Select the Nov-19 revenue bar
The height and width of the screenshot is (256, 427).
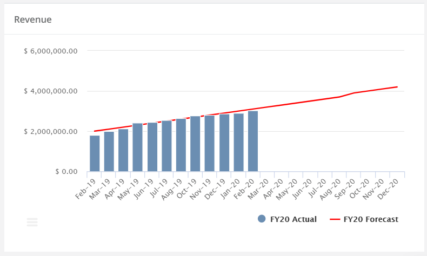[210, 143]
